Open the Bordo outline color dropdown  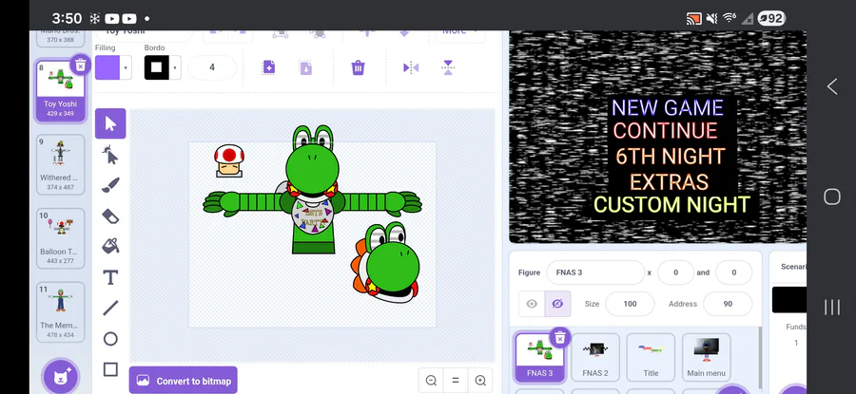coord(175,67)
